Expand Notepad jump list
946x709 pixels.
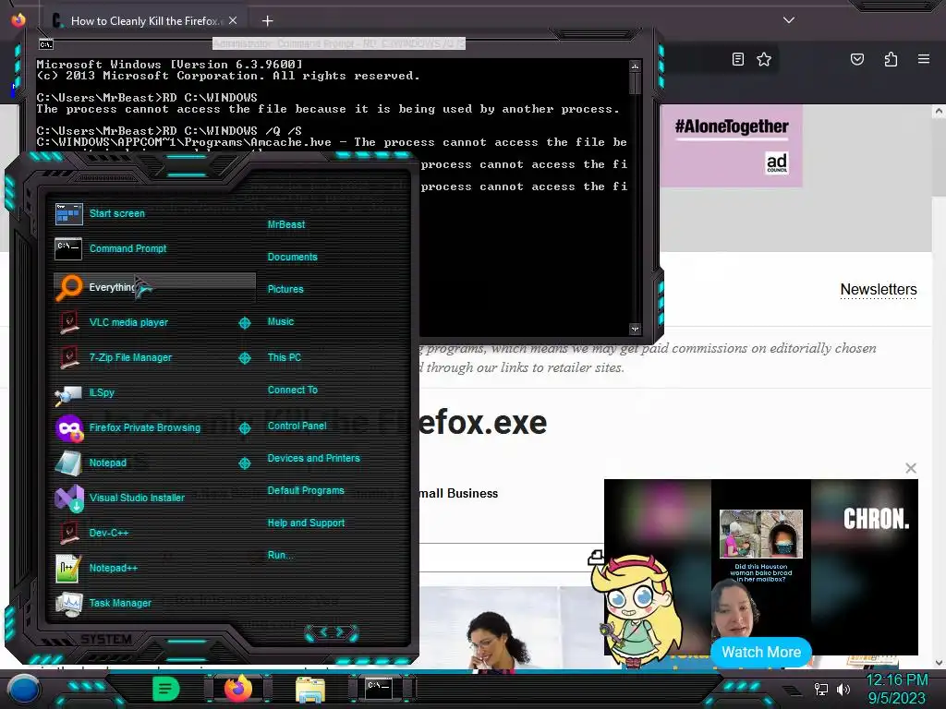point(245,463)
